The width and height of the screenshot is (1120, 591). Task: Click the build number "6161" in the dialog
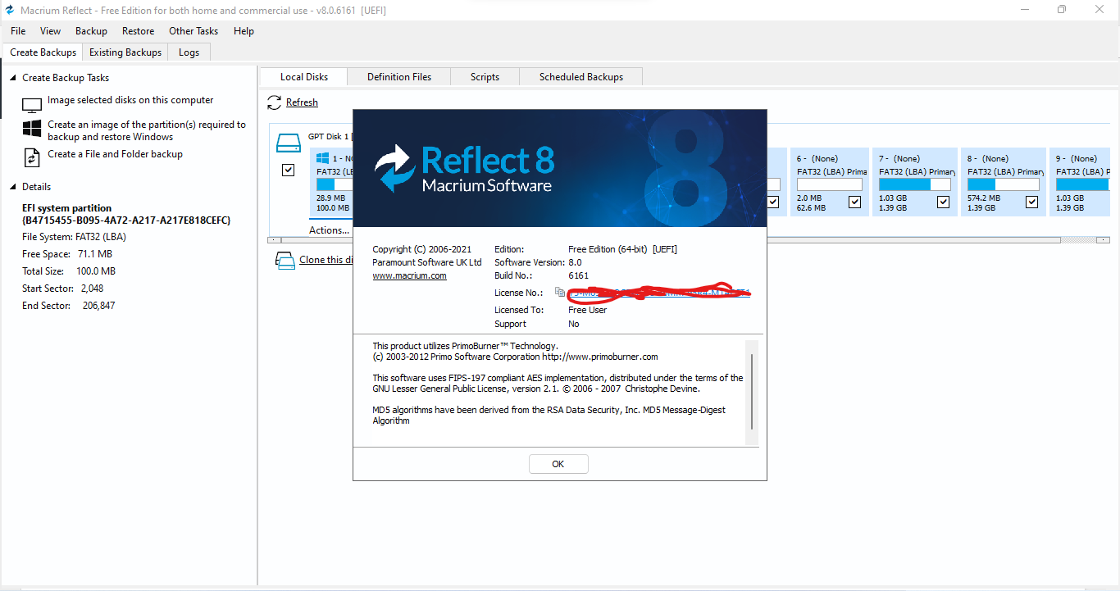click(x=579, y=275)
